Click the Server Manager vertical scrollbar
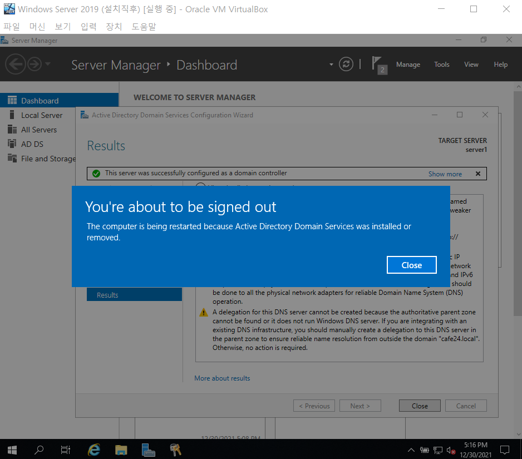 [518, 203]
